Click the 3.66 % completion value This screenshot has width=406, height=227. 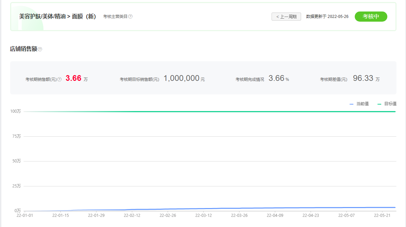point(276,78)
